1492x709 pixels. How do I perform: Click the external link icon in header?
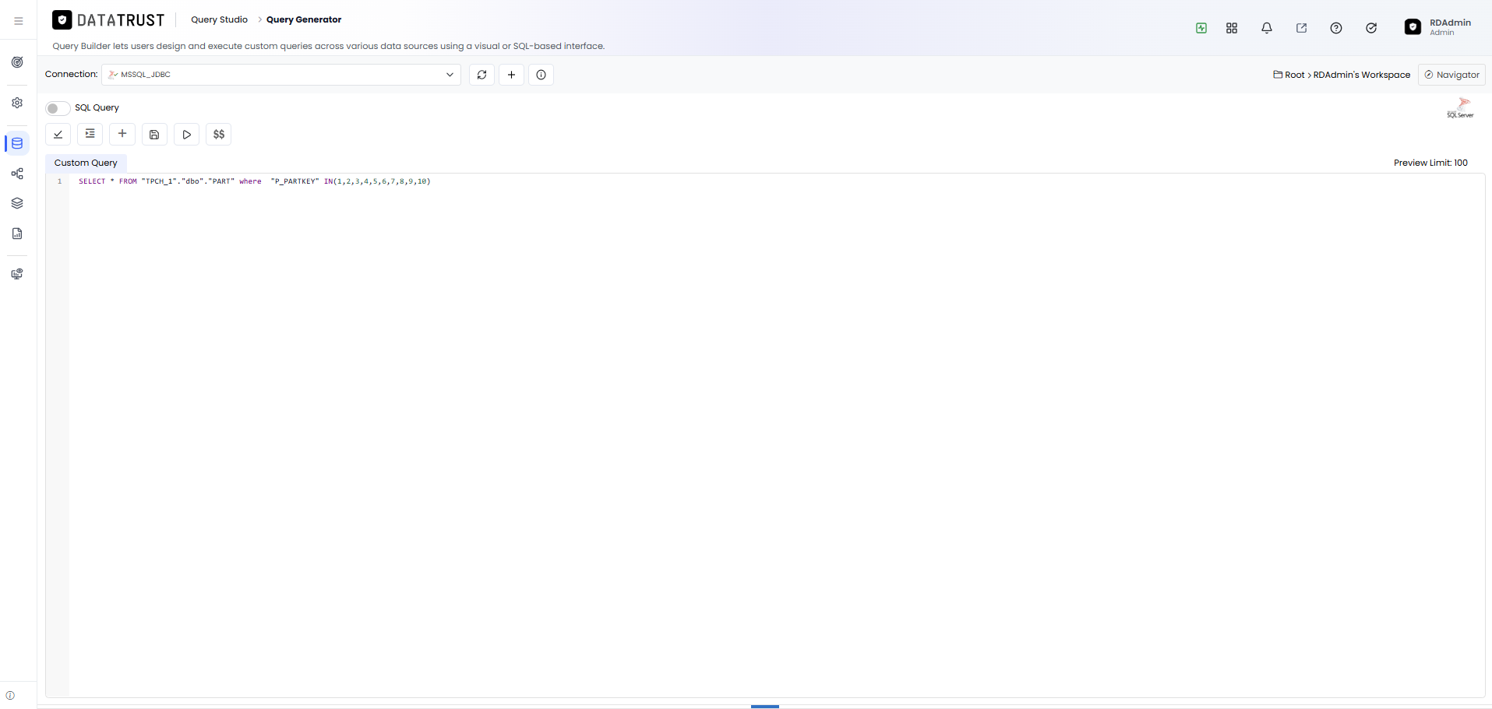[x=1301, y=28]
